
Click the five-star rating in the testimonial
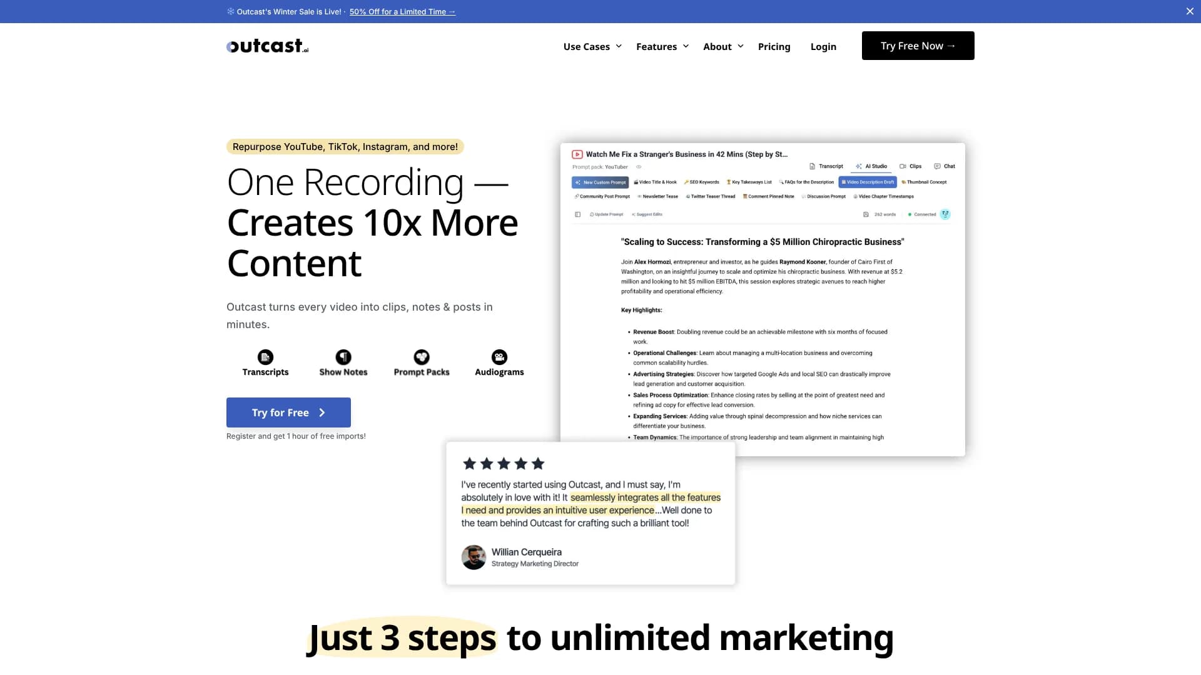point(504,464)
